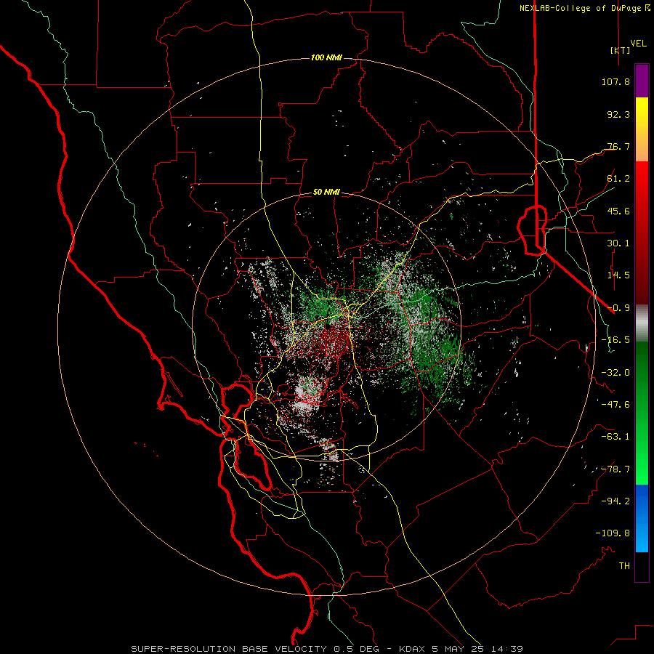The width and height of the screenshot is (654, 654).
Task: Click the 100 NMI range ring label
Action: pos(326,57)
